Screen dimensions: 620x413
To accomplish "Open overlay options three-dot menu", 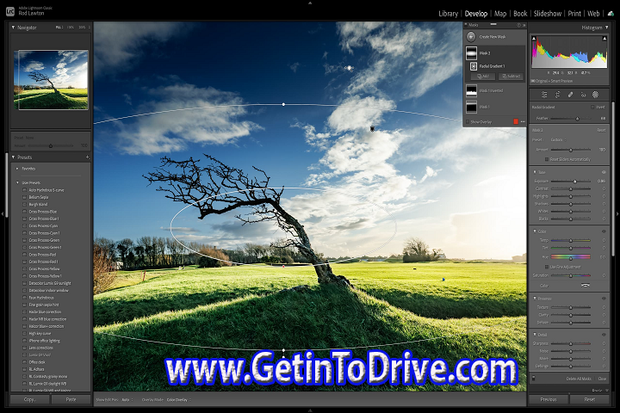I will coord(524,121).
